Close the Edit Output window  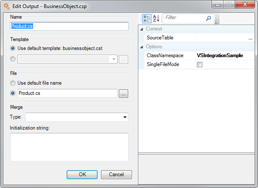click(x=245, y=4)
